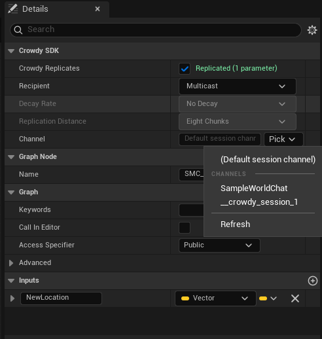Click the Replicated (1 parameter) text
This screenshot has width=322, height=339.
point(236,68)
